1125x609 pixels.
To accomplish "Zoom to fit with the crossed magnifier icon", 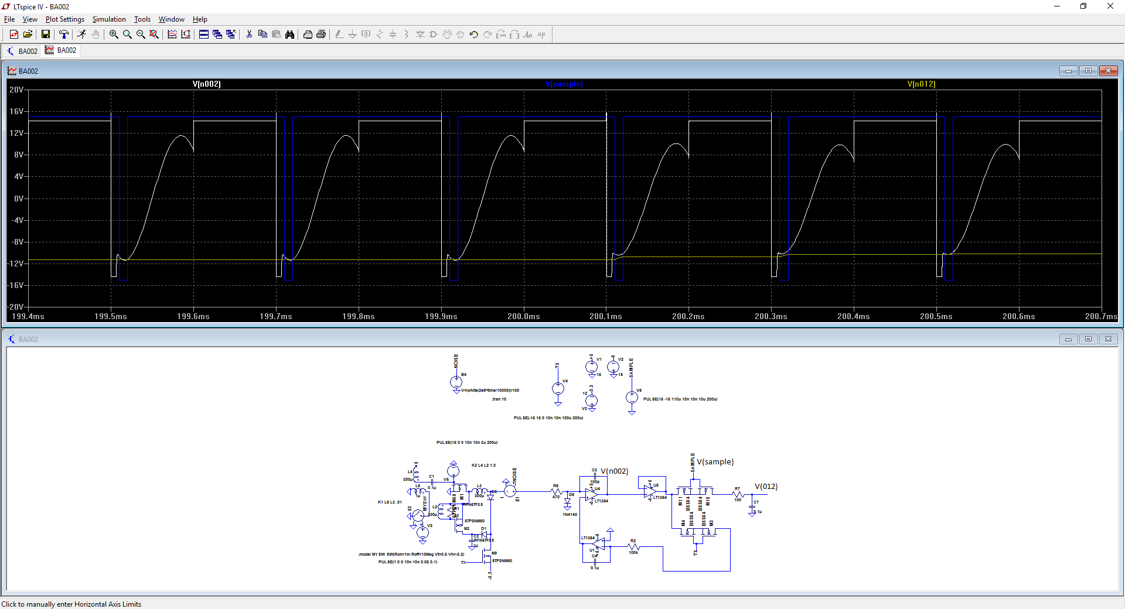I will point(154,35).
